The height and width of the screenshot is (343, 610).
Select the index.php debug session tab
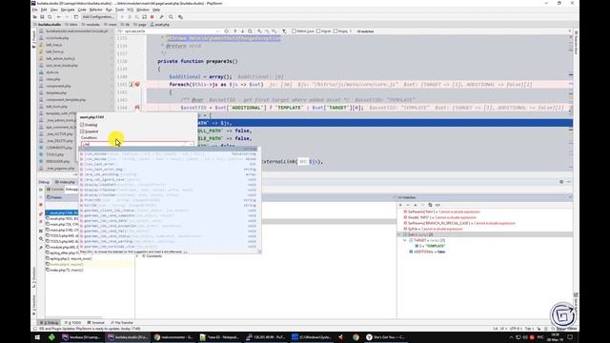coord(65,182)
